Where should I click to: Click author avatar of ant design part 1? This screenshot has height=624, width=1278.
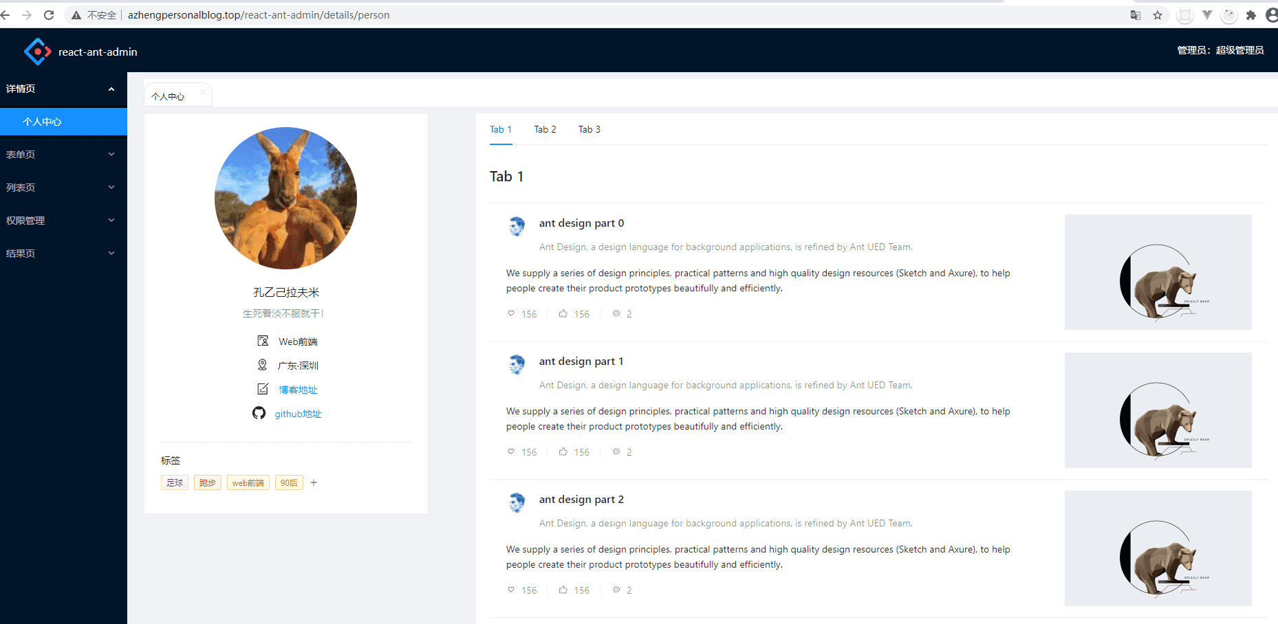[x=517, y=364]
